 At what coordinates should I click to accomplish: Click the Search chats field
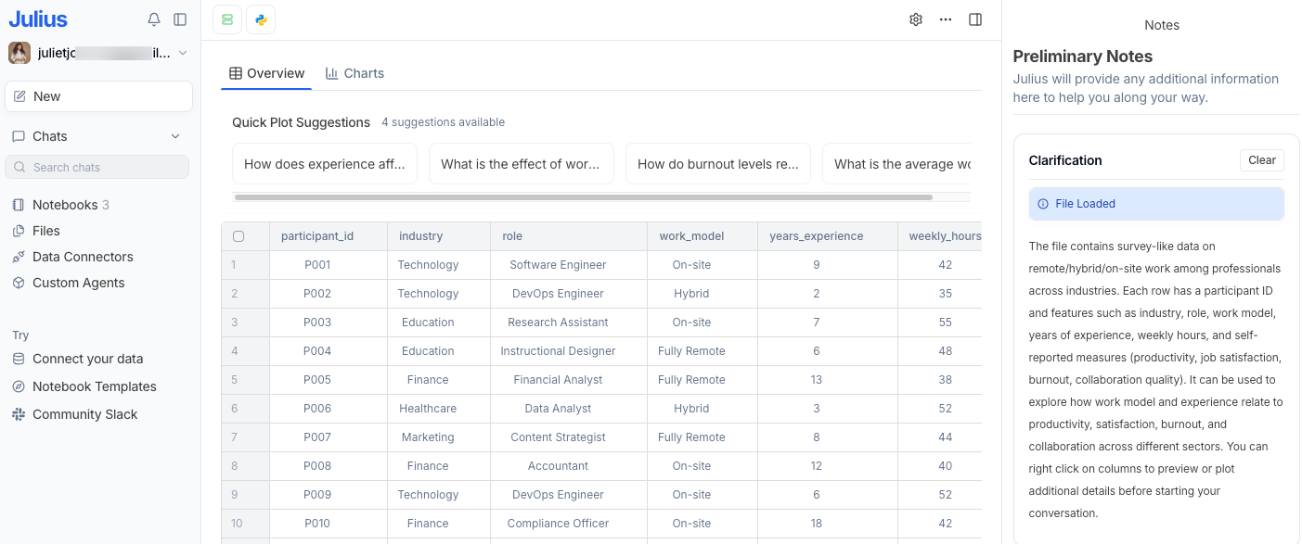[97, 166]
